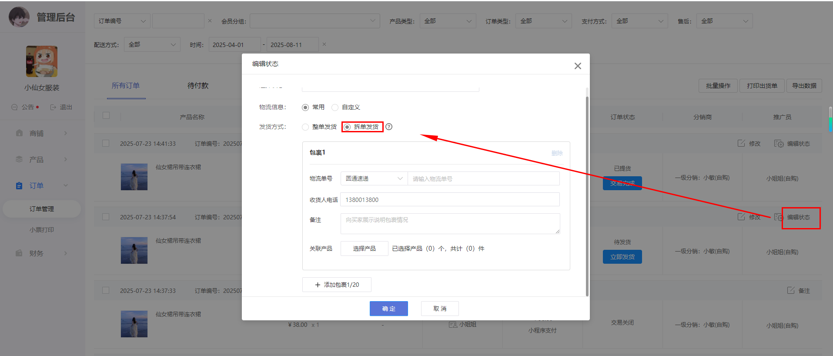
Task: Click 添加包裹 1/20 button
Action: [x=337, y=285]
